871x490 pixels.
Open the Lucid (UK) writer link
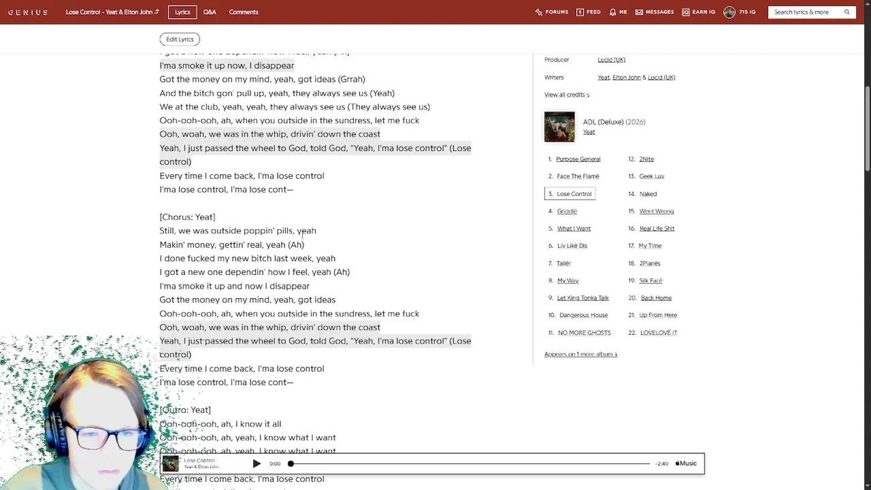click(661, 78)
